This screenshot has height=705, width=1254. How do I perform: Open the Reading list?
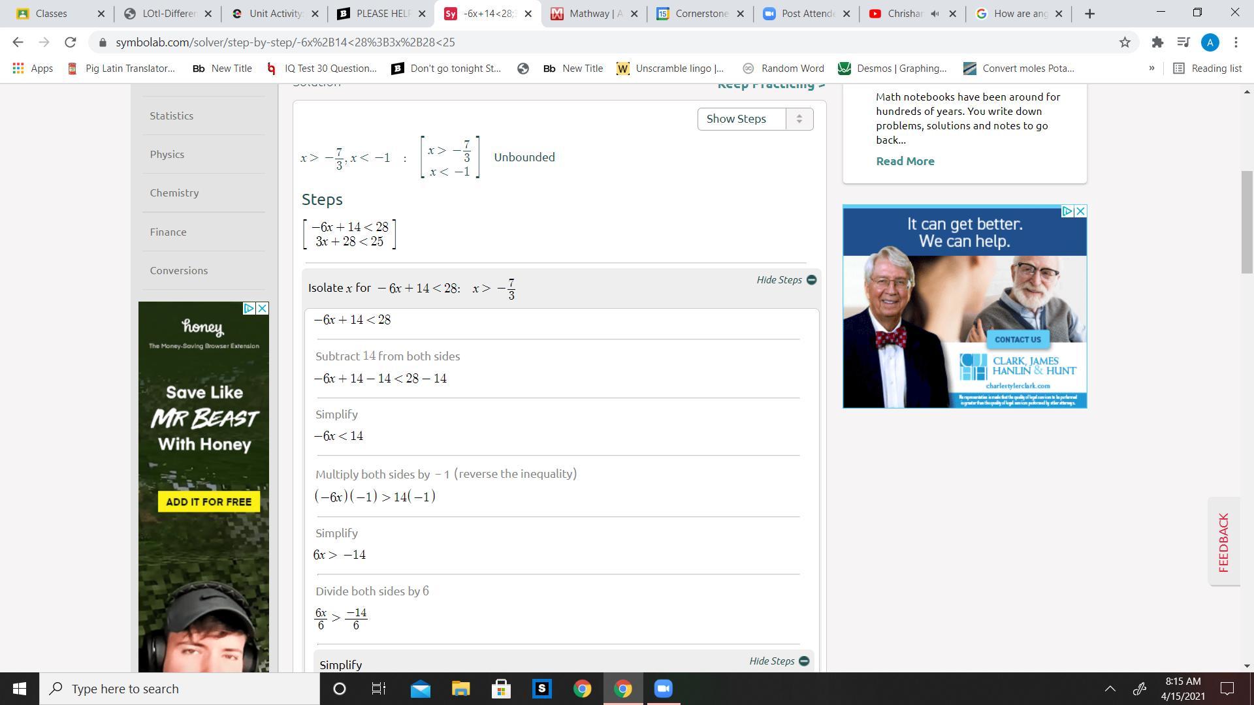point(1208,69)
